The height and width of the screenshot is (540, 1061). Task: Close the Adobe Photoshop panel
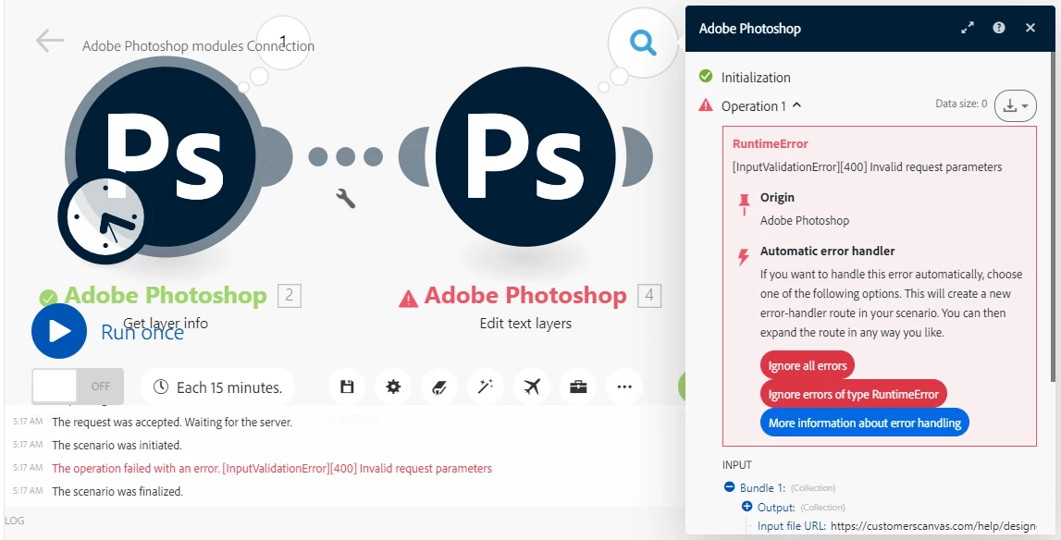pos(1030,28)
